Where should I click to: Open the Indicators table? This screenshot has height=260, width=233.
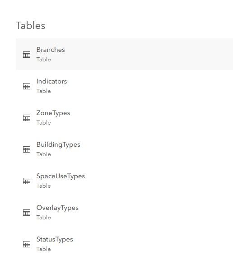coord(51,81)
